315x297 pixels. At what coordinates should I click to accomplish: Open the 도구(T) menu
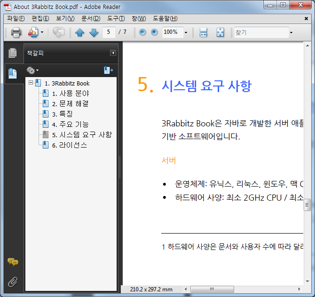[x=116, y=18]
